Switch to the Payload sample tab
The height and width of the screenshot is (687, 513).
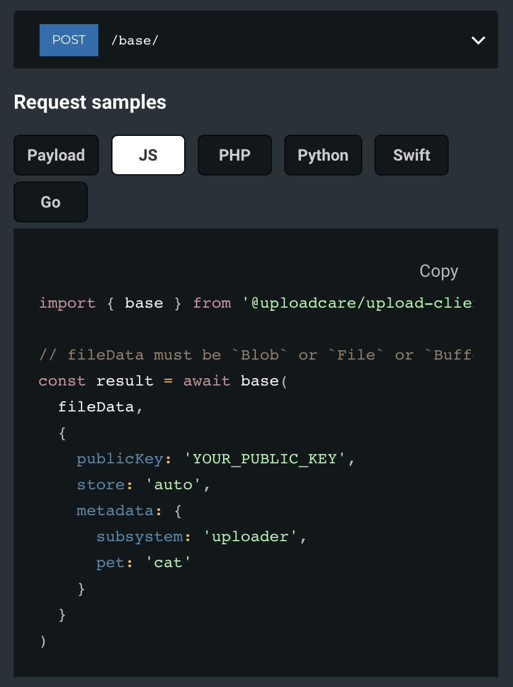pos(56,155)
